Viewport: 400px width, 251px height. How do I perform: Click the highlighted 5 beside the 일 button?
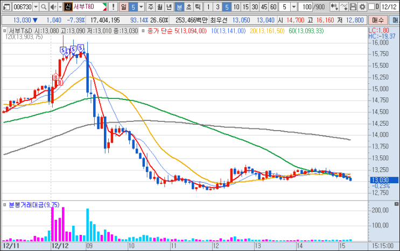click(x=133, y=7)
